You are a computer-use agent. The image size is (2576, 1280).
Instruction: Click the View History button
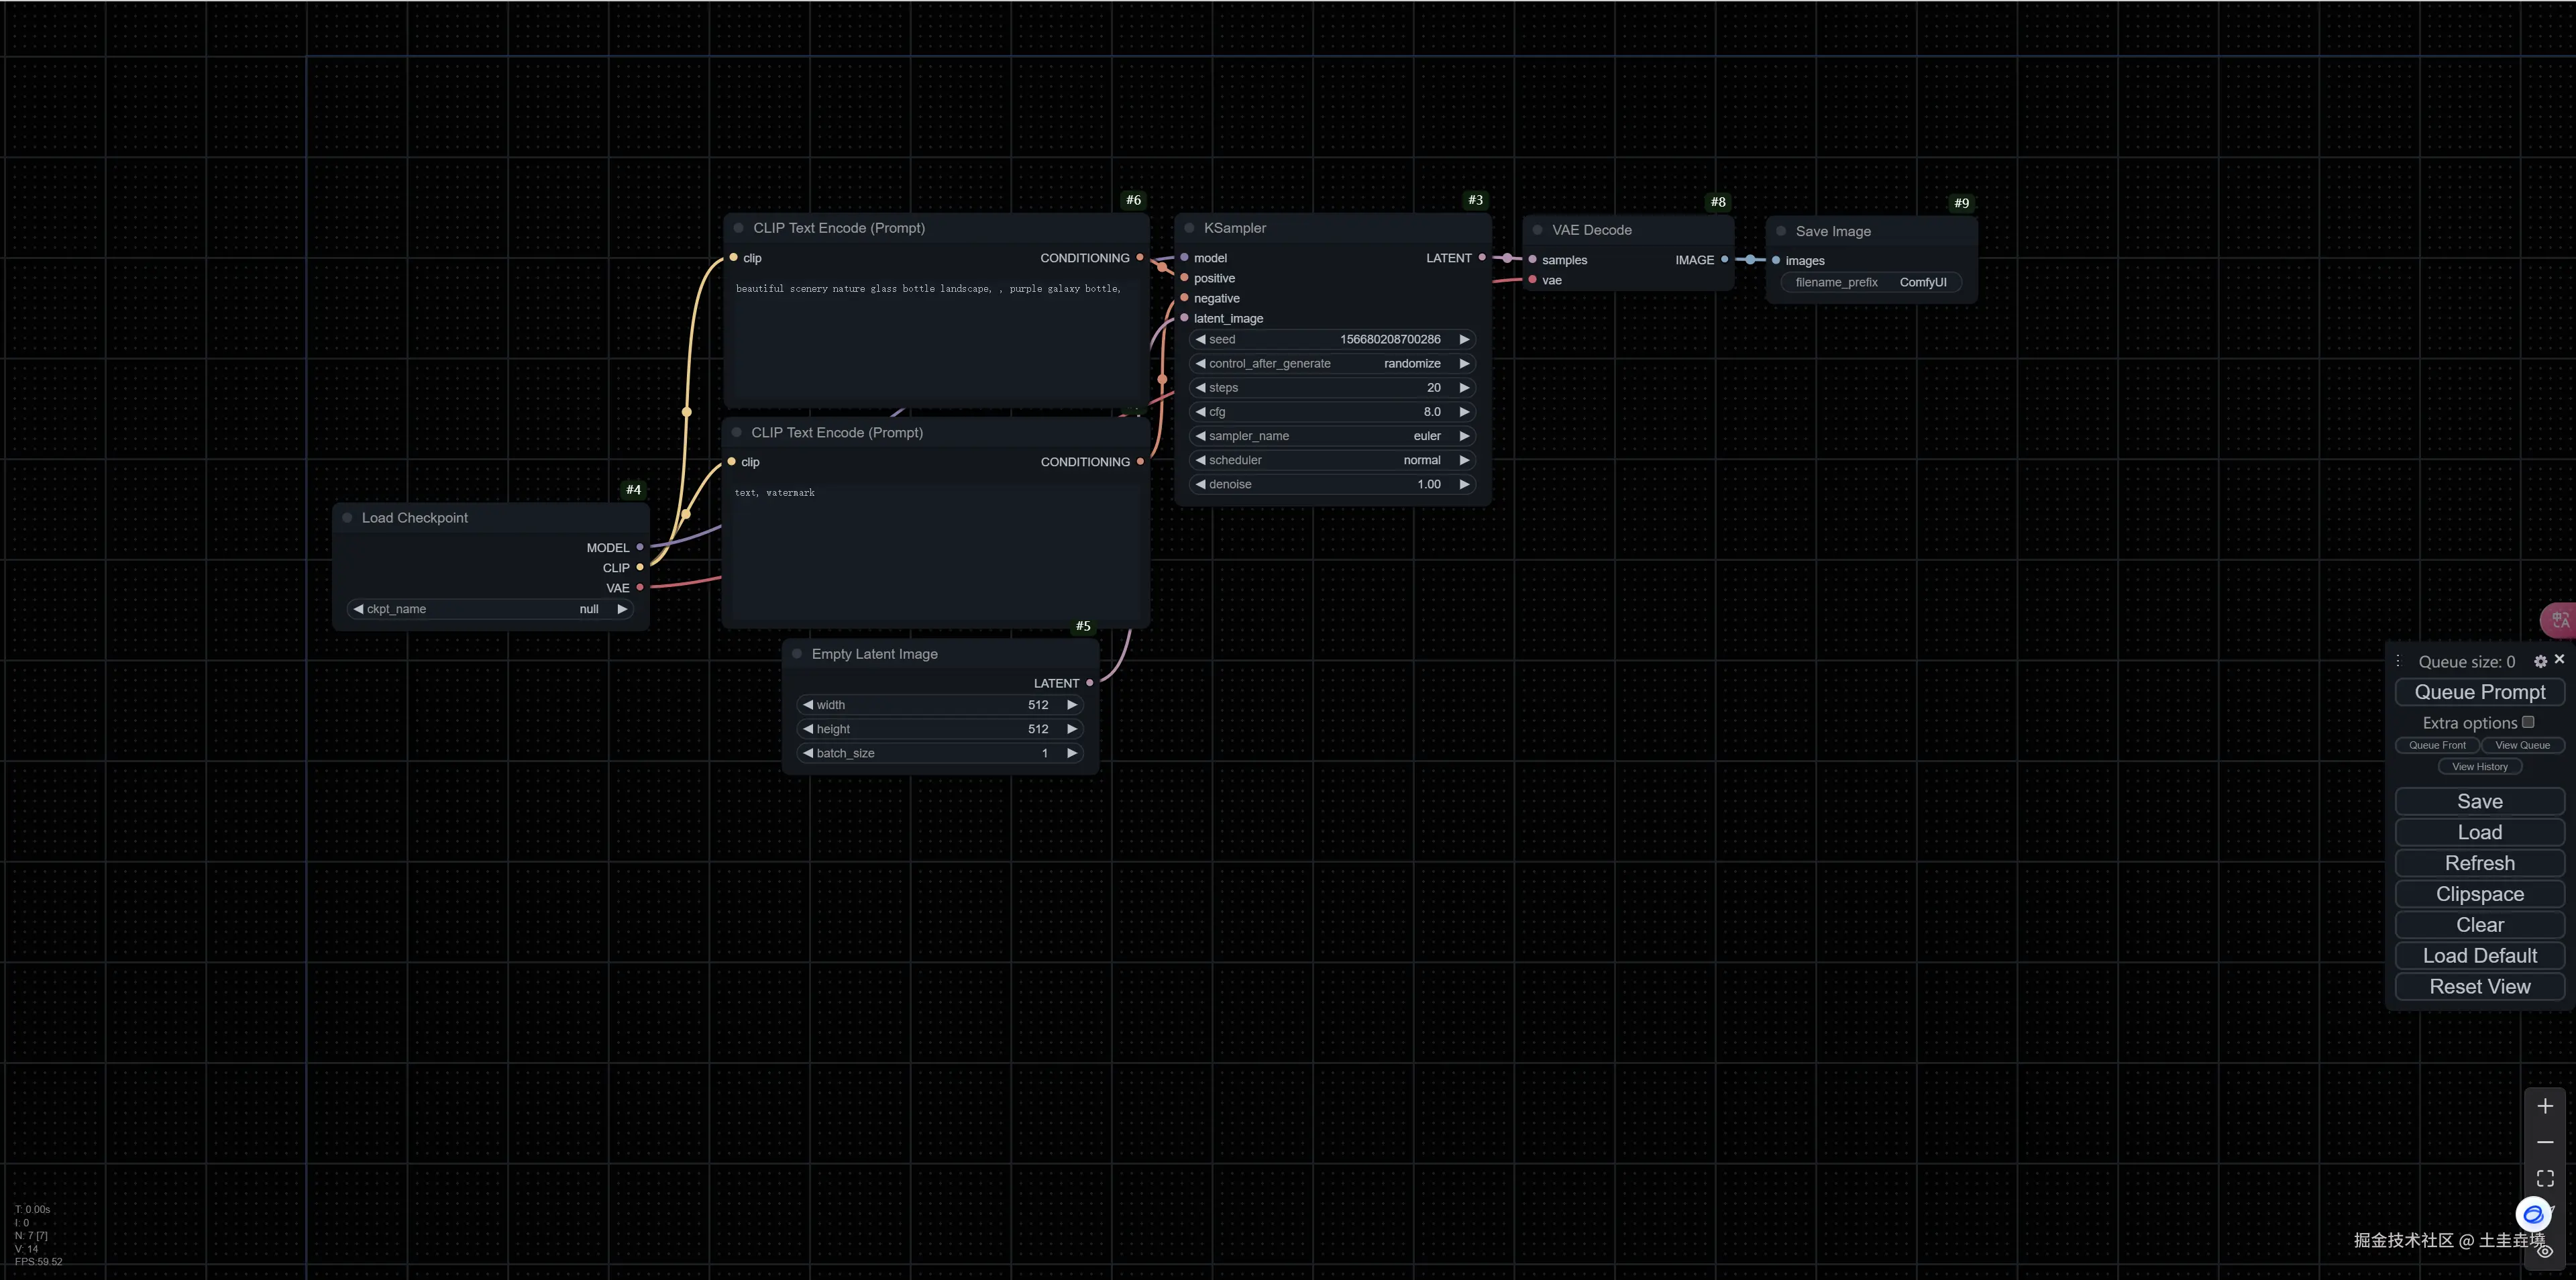[2479, 767]
